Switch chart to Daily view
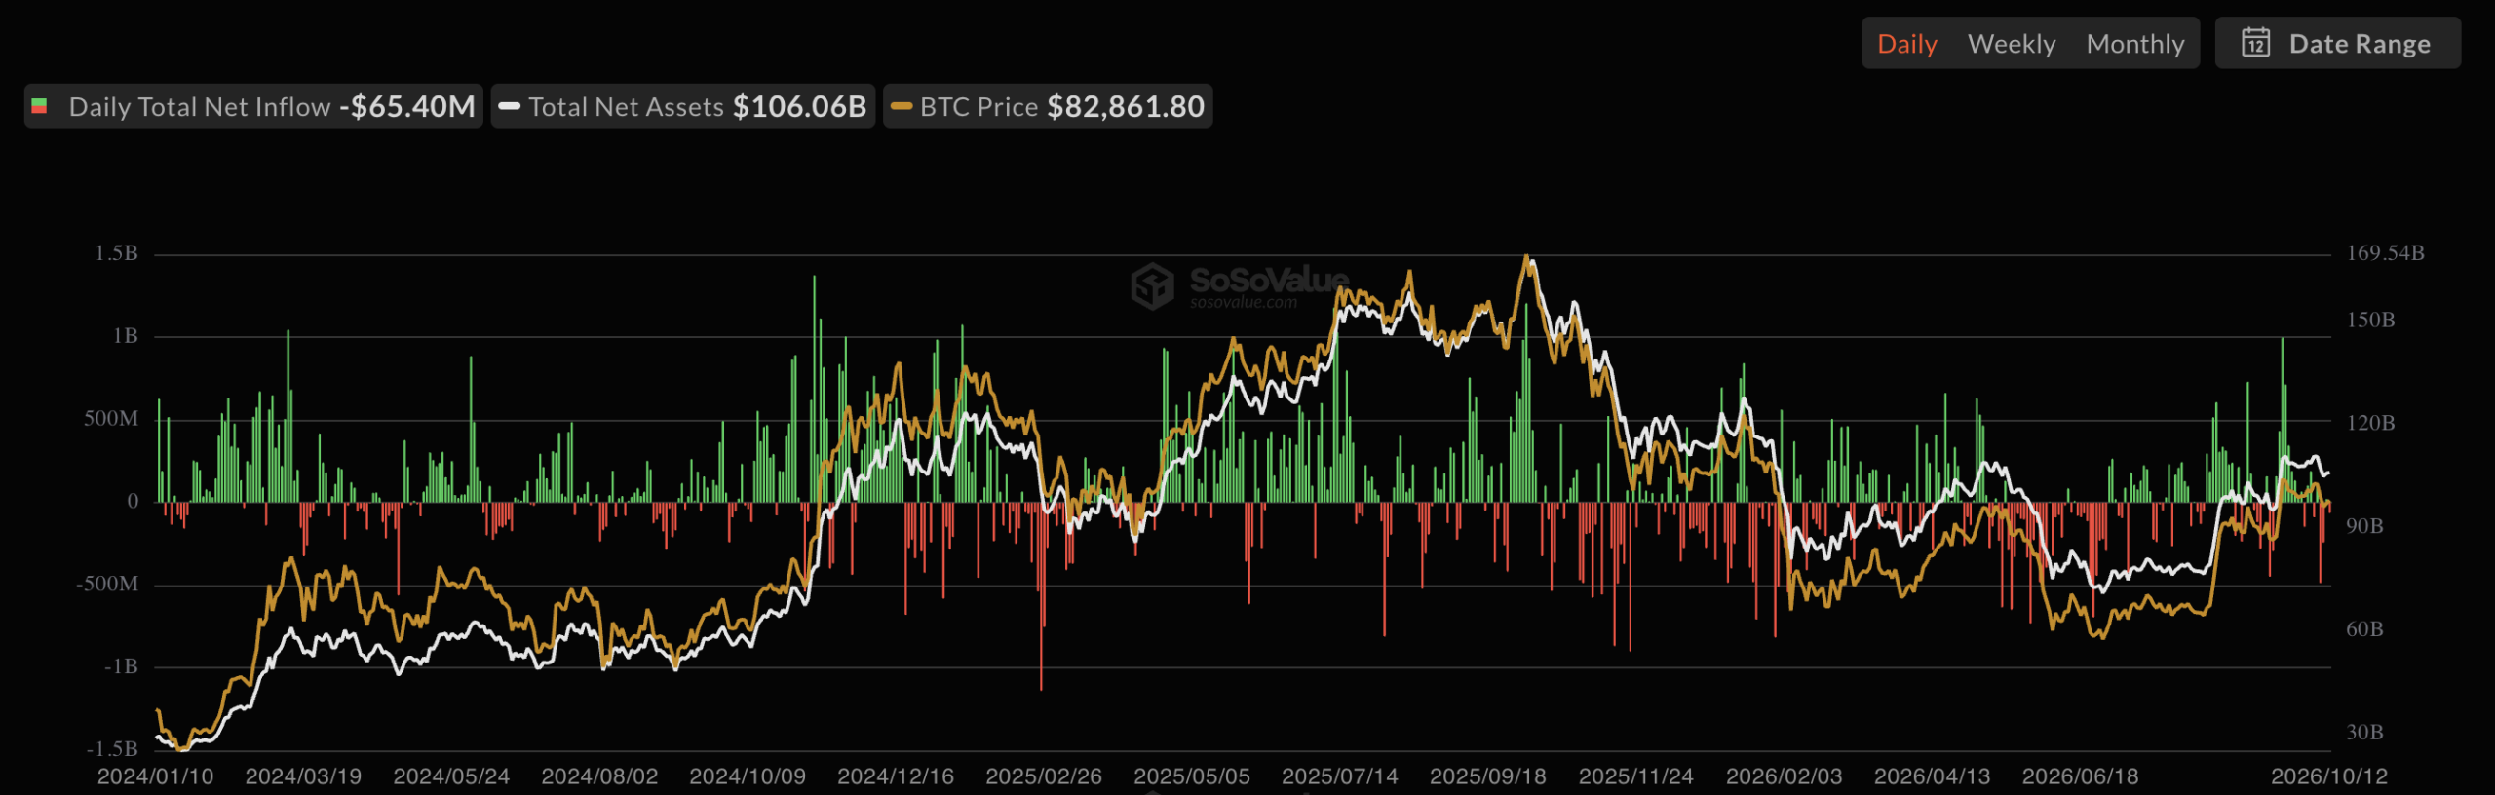This screenshot has height=795, width=2495. (x=1906, y=44)
